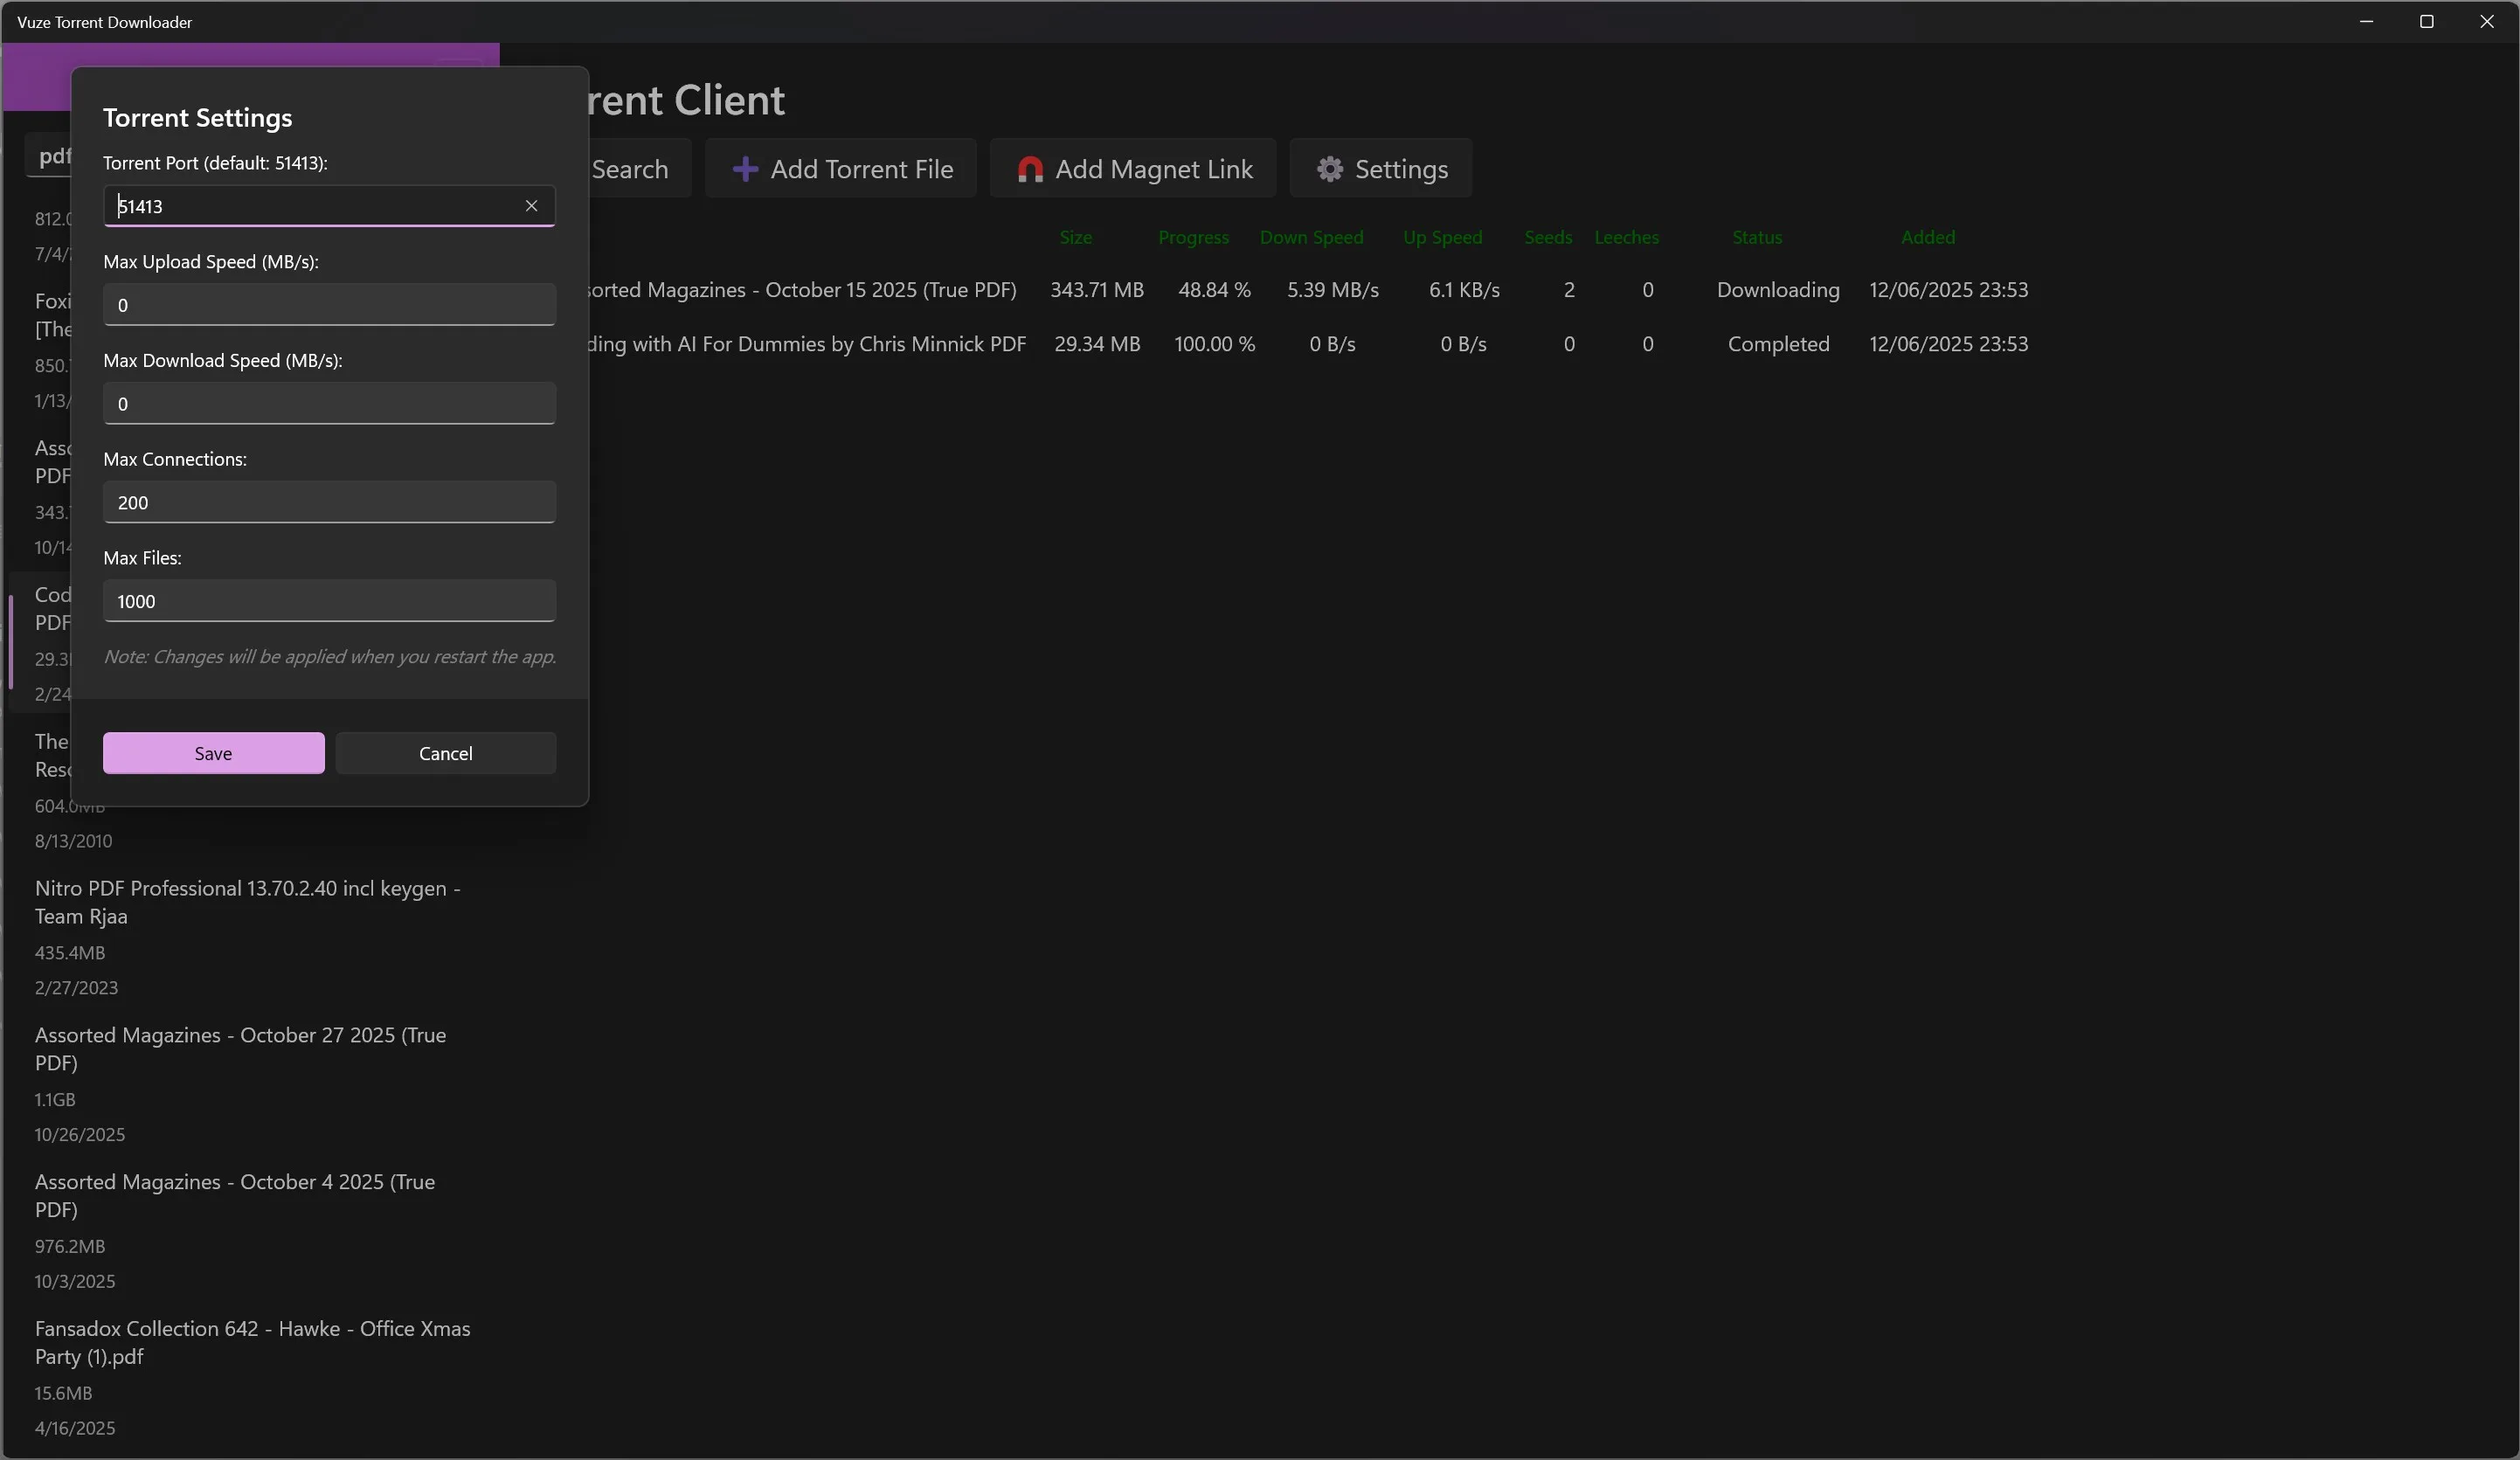
Task: Click the Add Torrent File label
Action: pos(862,169)
